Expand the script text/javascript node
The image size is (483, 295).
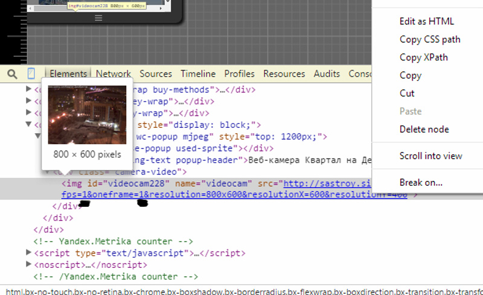28,253
